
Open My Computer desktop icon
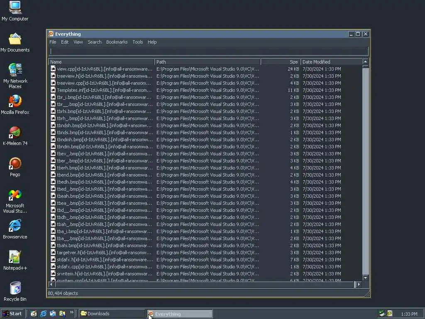15,11
